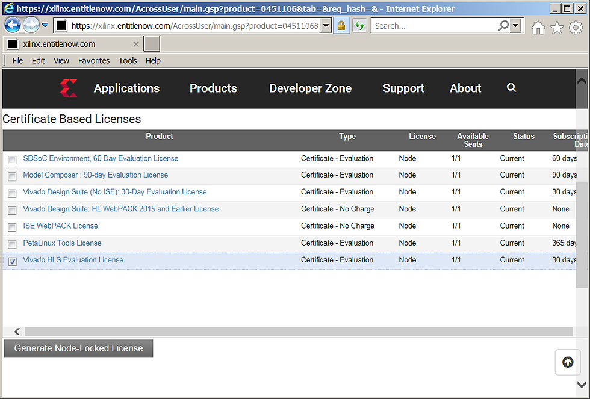Open the Tools menu
Viewport: 590px width, 399px height.
coord(128,61)
